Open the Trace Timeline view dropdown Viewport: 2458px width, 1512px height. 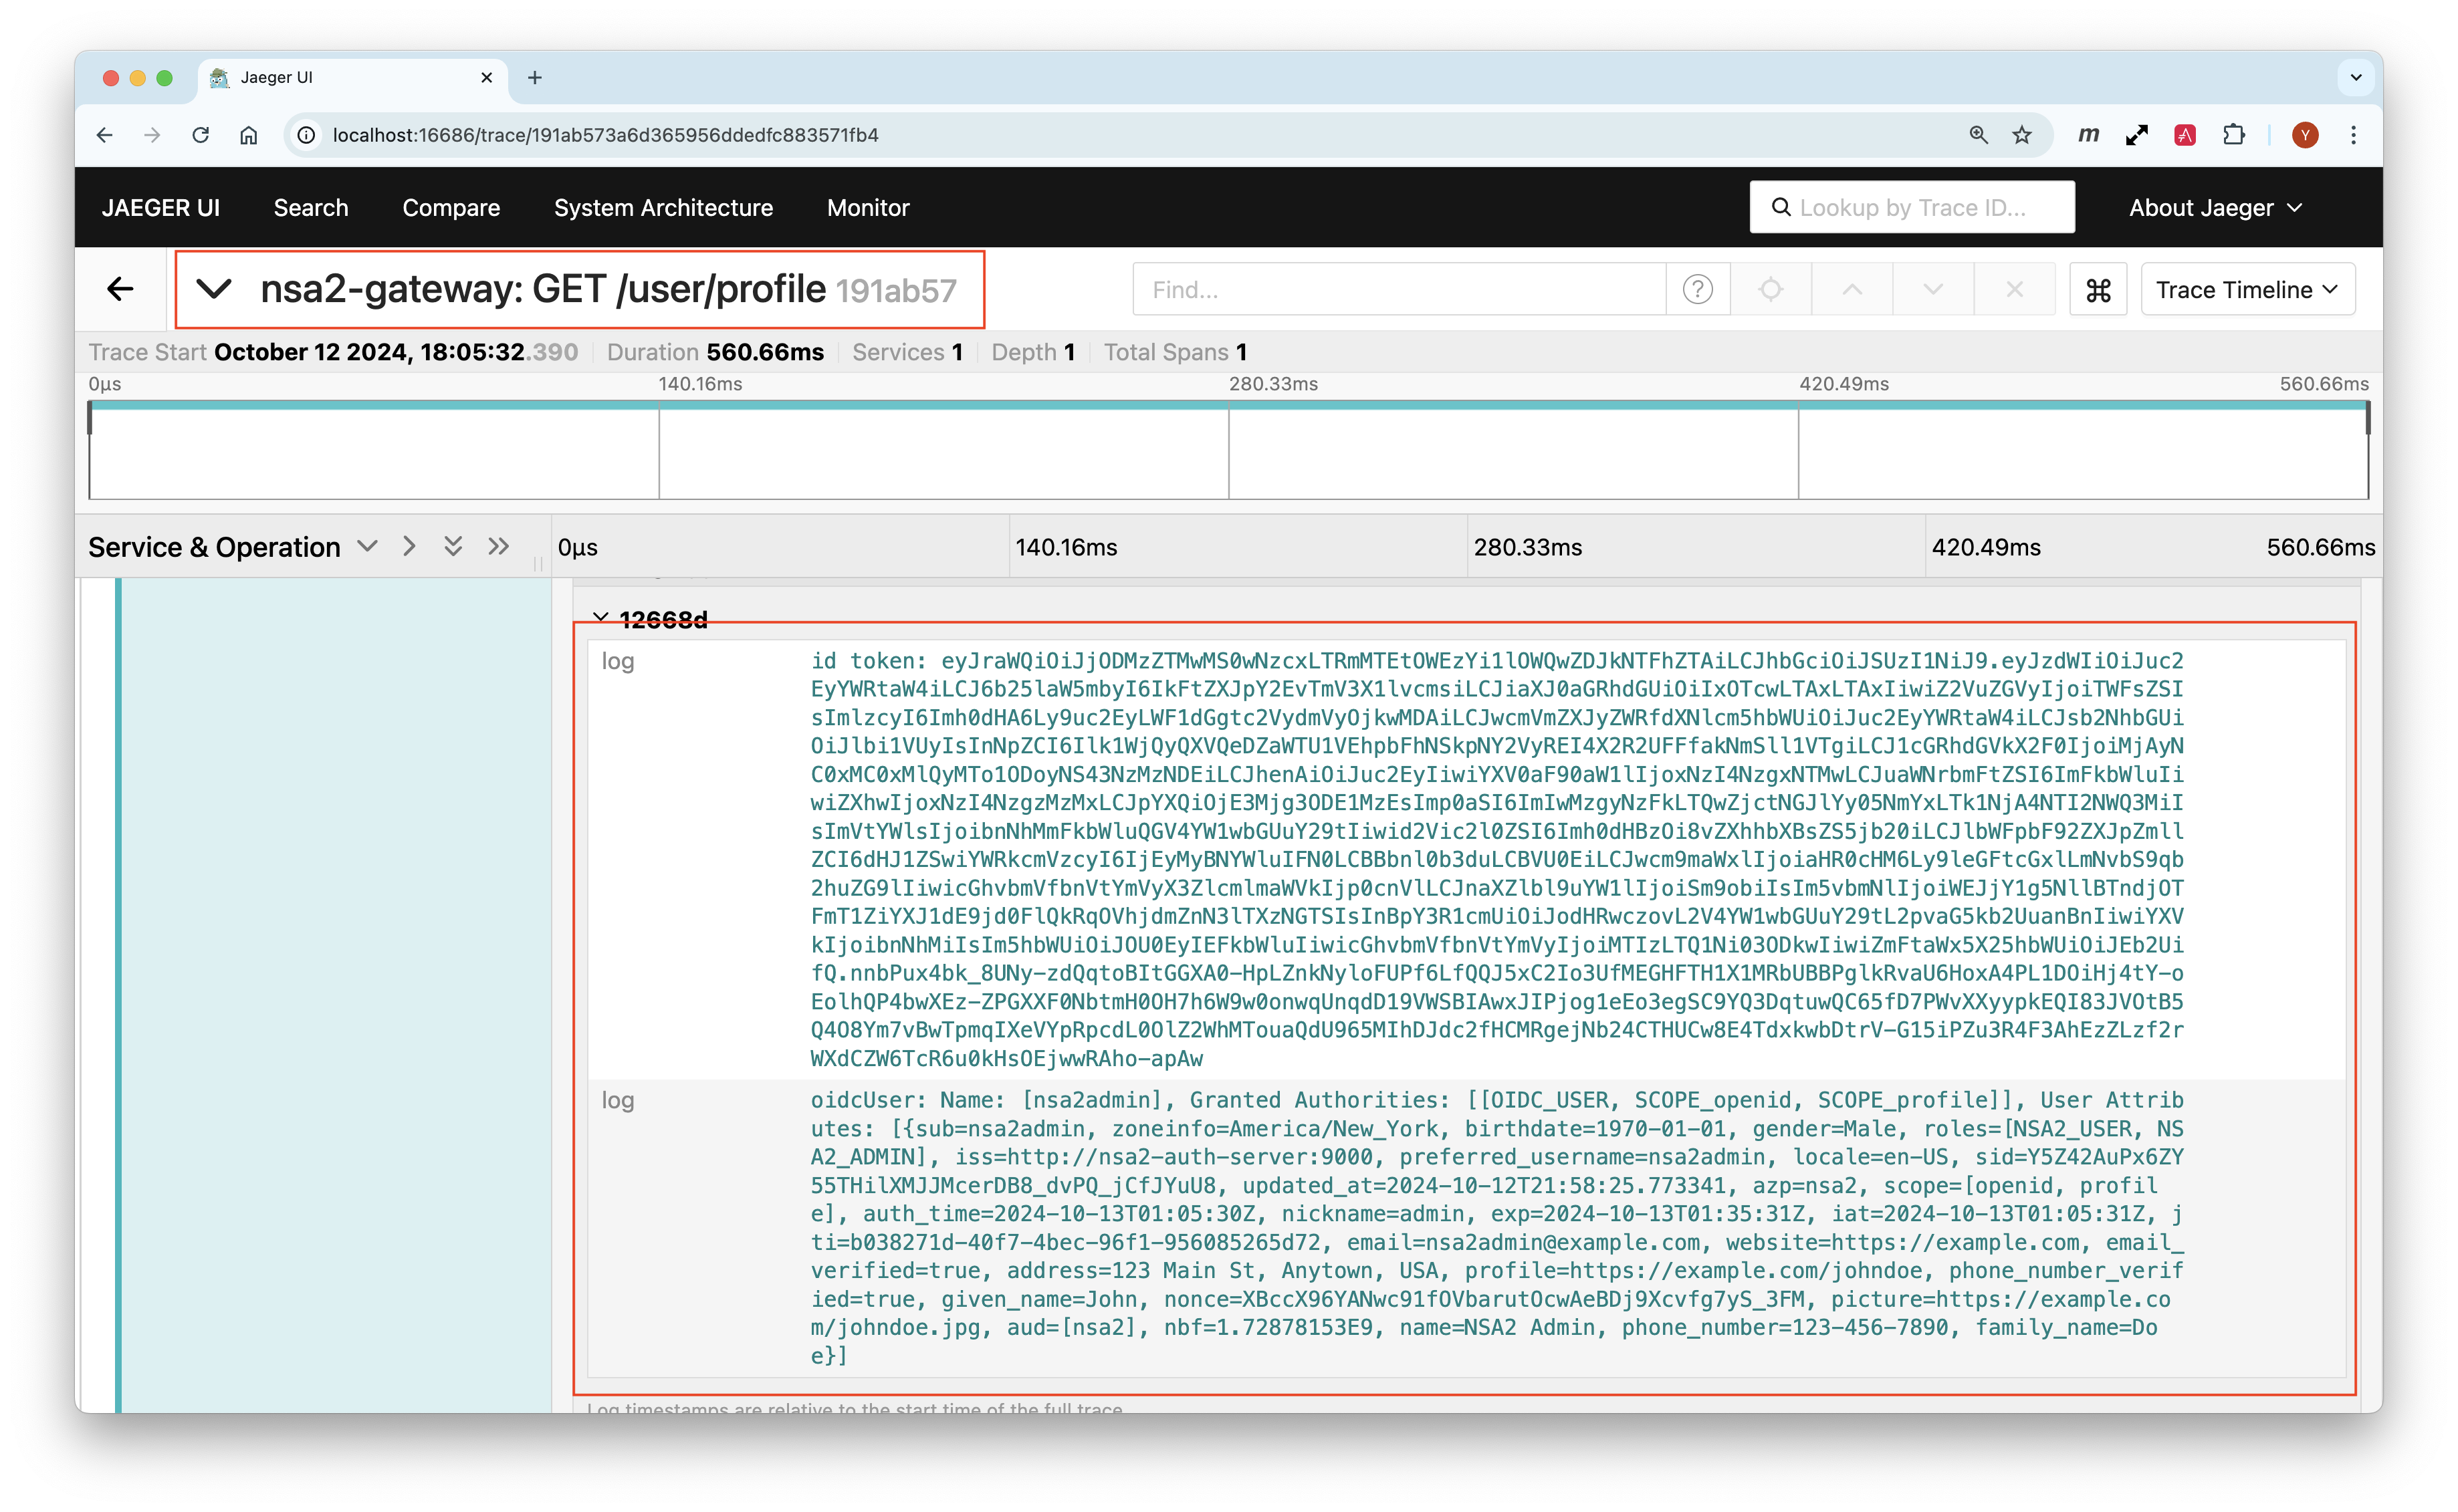point(2247,290)
